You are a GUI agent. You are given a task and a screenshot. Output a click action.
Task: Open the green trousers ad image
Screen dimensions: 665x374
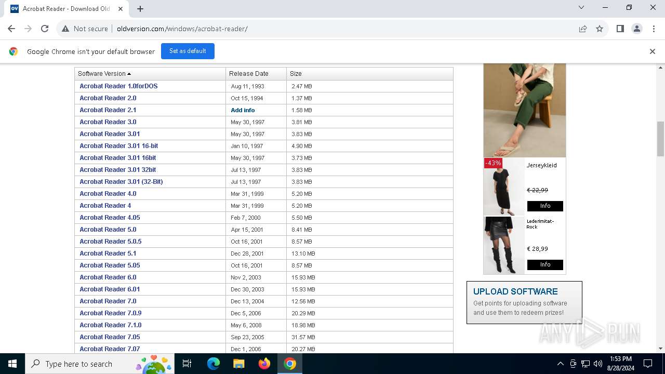coord(525,110)
